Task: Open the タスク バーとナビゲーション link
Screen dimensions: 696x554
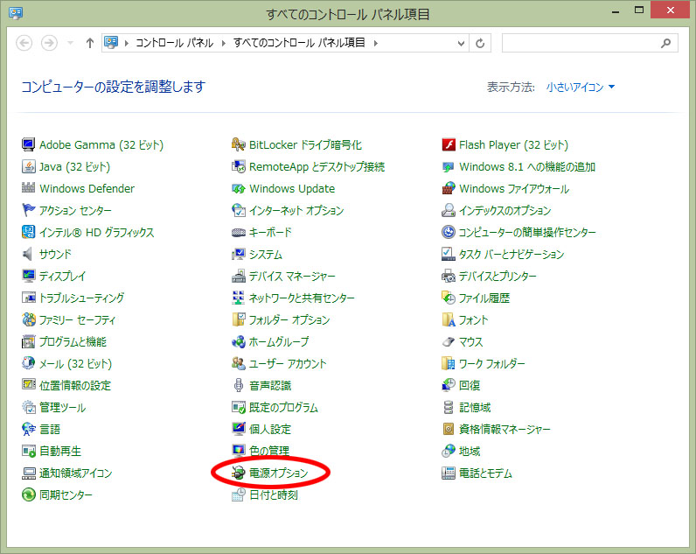Action: click(x=512, y=254)
